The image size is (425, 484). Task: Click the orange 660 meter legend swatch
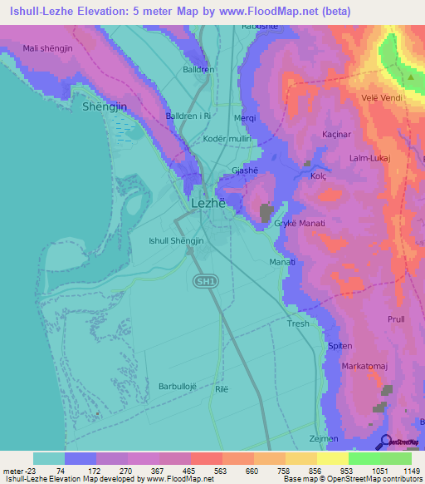click(x=270, y=458)
